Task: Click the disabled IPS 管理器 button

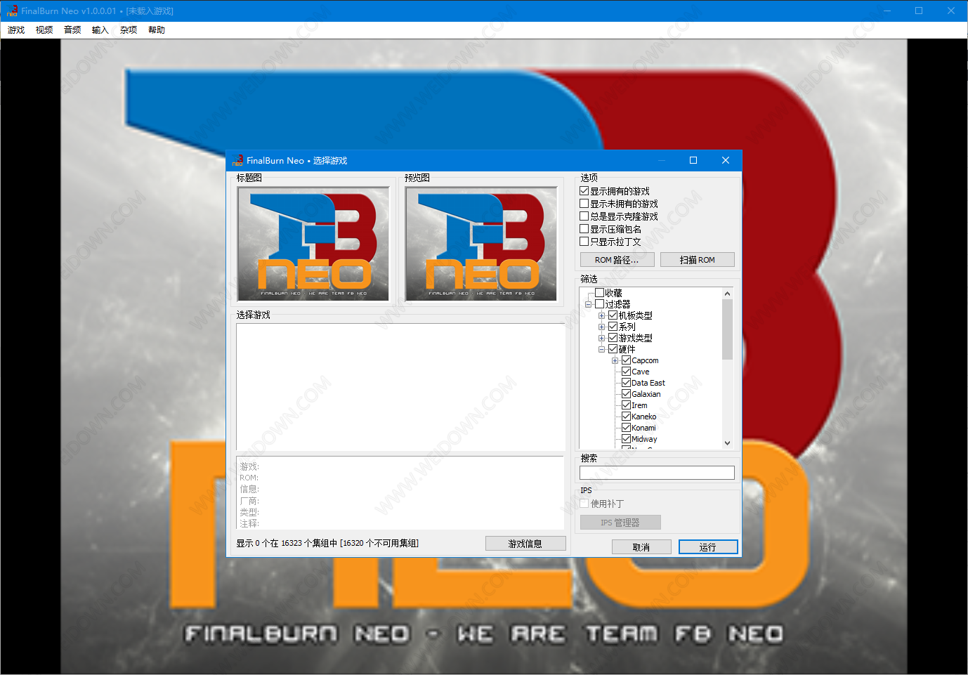Action: (x=620, y=523)
